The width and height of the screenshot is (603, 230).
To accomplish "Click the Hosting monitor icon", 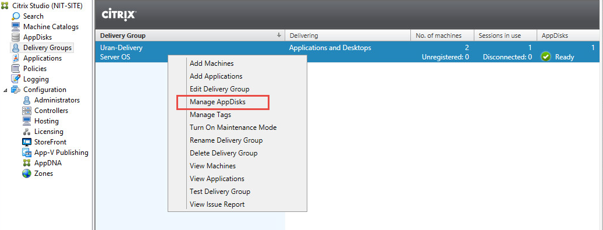I will click(27, 121).
